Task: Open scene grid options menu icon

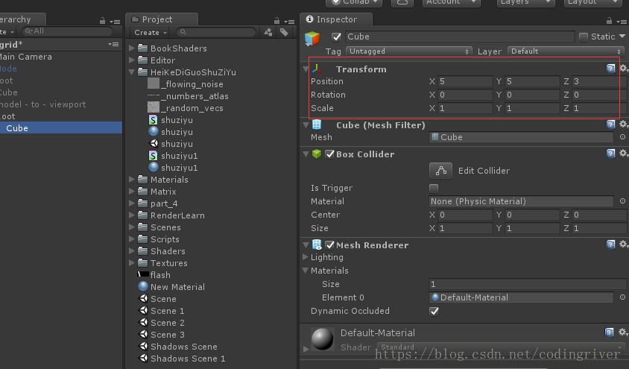Action: point(113,44)
